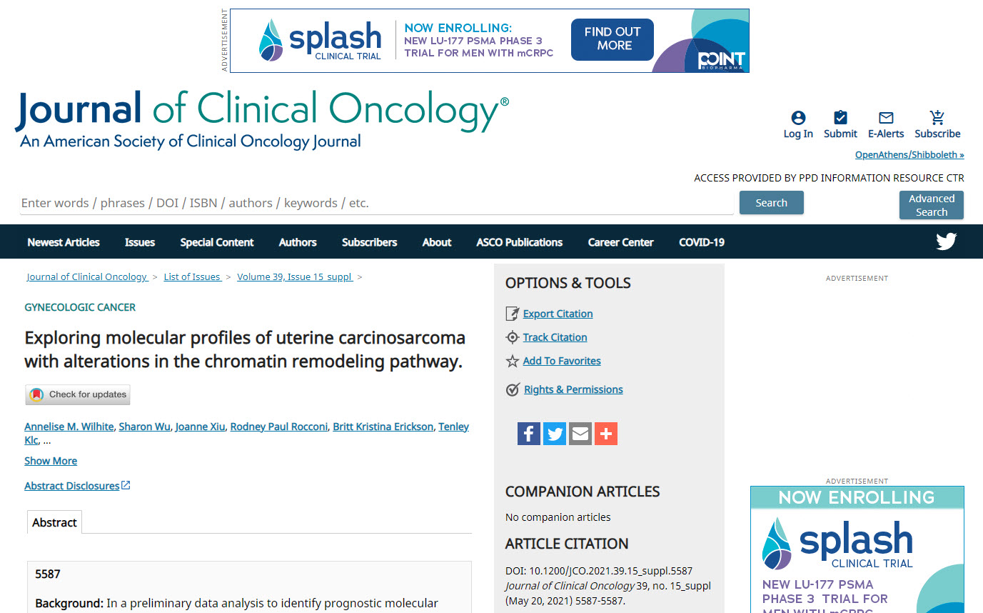This screenshot has height=613, width=983.
Task: Open E-Alerts envelope icon
Action: [x=886, y=118]
